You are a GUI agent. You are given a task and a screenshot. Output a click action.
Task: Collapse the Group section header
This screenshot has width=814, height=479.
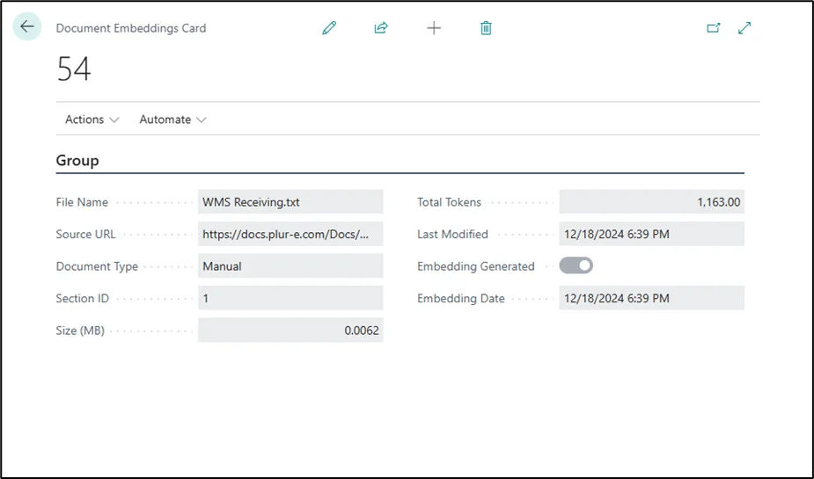[77, 161]
